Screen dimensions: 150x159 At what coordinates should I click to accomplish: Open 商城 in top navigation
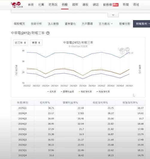136,5
